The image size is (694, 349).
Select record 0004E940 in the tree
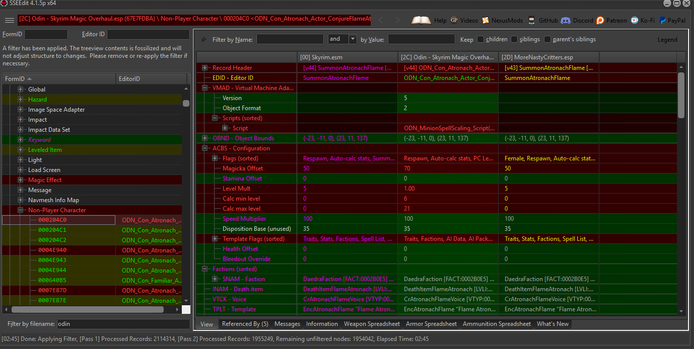click(52, 250)
